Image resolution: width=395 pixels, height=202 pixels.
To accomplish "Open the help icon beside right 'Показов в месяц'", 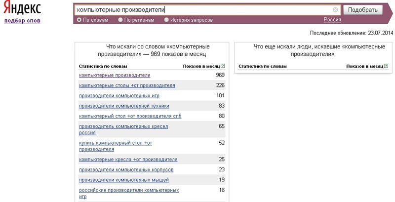I will tap(386, 66).
